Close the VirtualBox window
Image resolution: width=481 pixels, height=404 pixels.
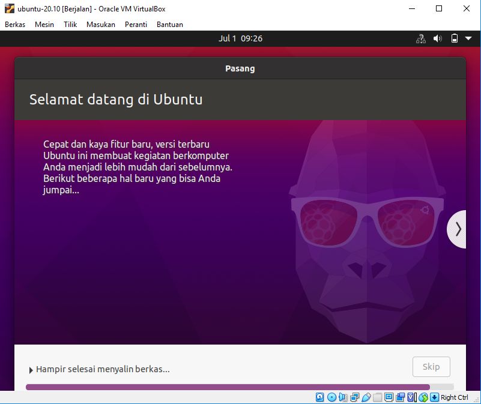466,8
